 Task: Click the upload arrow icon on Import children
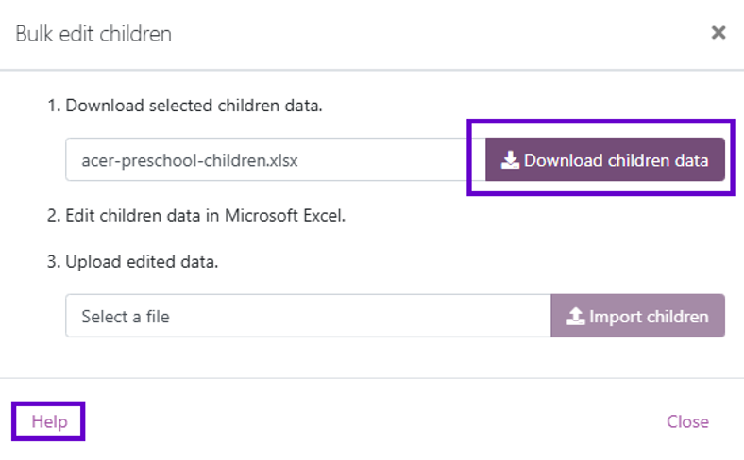click(x=576, y=316)
